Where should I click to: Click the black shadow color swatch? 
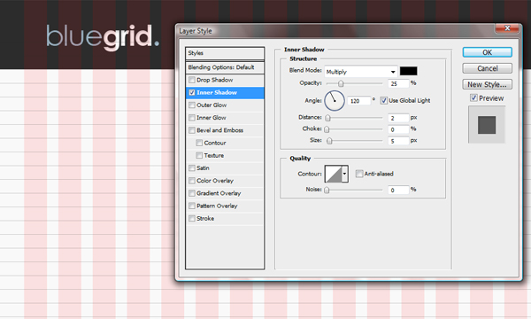pyautogui.click(x=408, y=71)
